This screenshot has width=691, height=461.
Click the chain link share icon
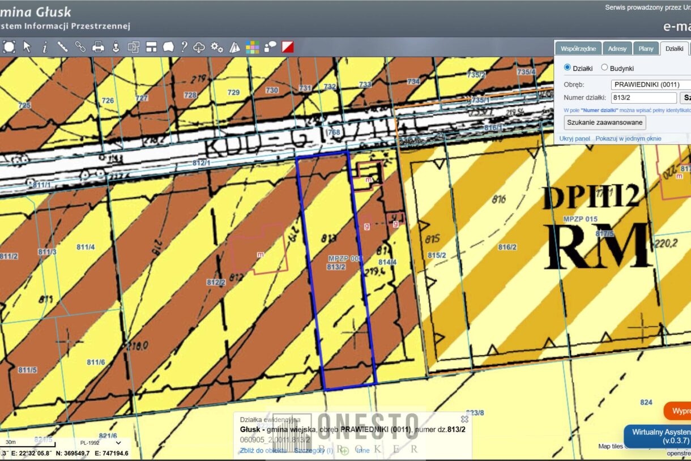coord(80,47)
